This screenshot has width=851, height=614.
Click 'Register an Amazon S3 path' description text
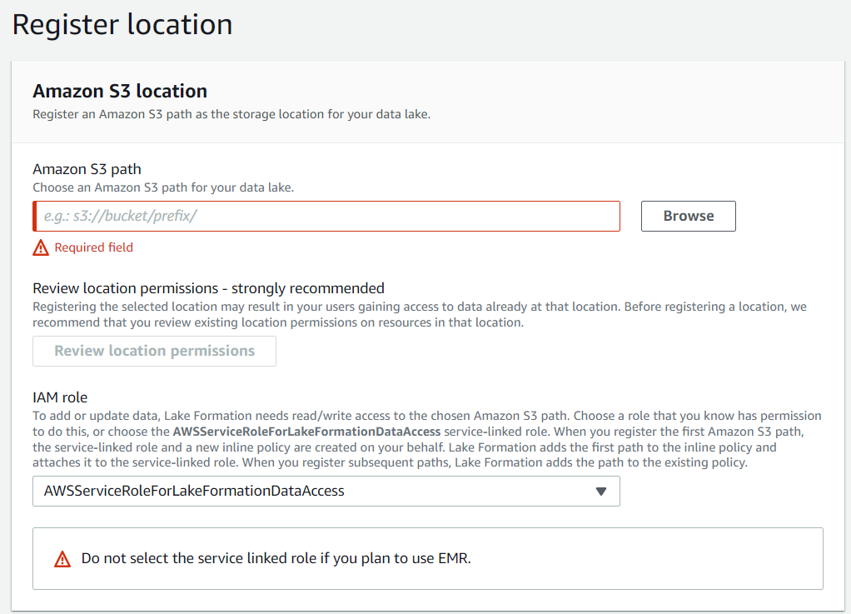click(231, 114)
